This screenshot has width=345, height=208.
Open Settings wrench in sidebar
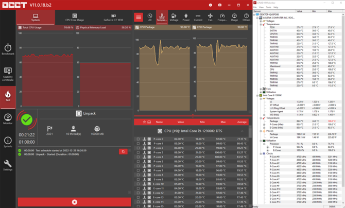pos(8,165)
